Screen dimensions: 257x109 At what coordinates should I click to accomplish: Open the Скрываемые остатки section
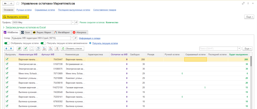click(45, 10)
